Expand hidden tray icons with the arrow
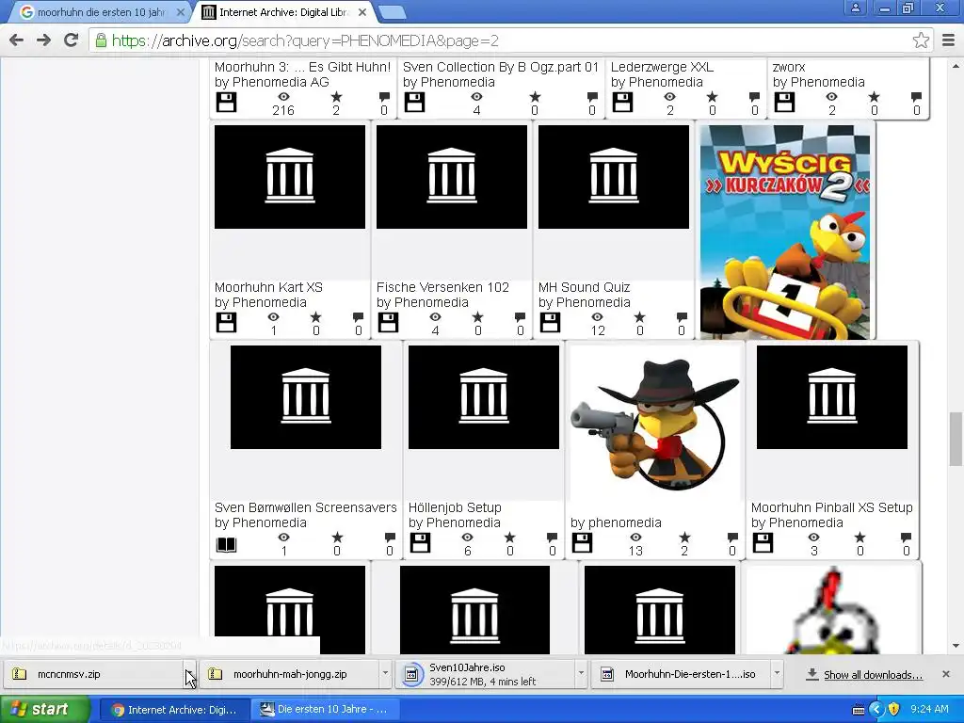964x723 pixels. tap(876, 710)
